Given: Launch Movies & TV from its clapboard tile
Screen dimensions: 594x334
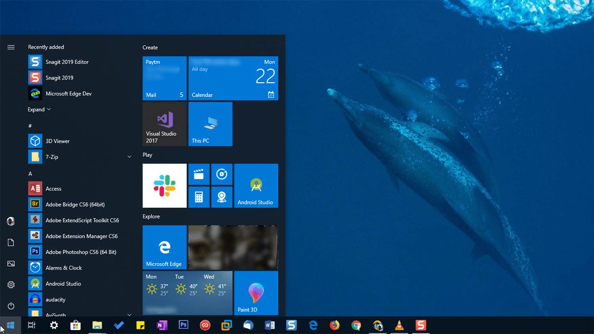Looking at the screenshot, I should pyautogui.click(x=199, y=174).
